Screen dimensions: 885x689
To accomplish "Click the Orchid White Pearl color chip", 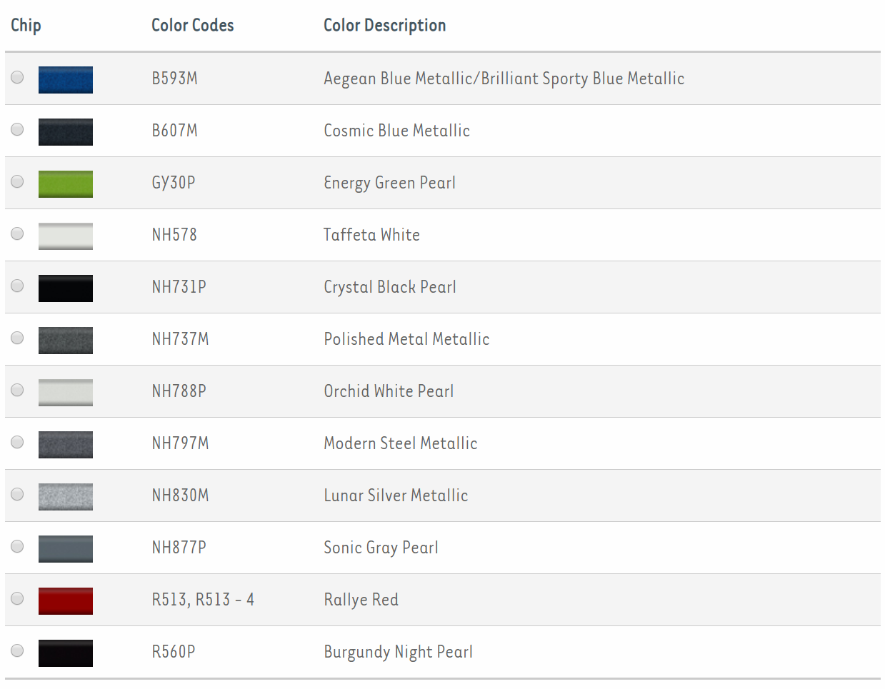I will coord(66,392).
